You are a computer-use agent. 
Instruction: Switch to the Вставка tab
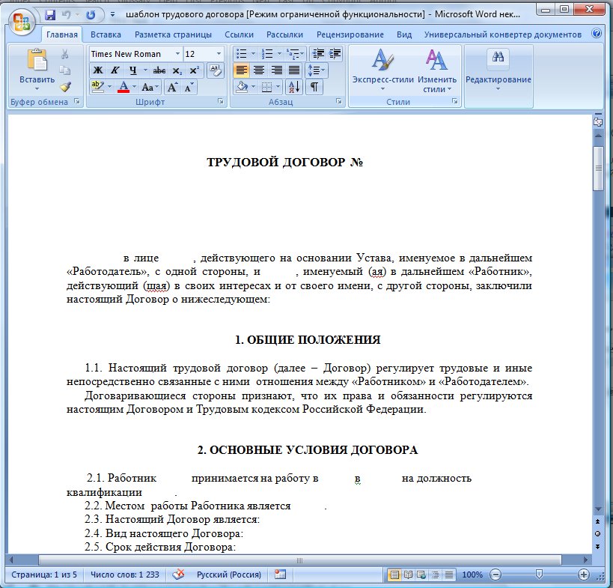tap(106, 34)
